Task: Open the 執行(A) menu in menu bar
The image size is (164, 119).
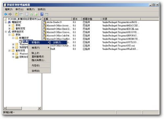Action: [19, 10]
